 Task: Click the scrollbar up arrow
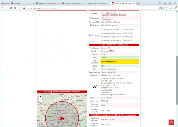(177, 12)
